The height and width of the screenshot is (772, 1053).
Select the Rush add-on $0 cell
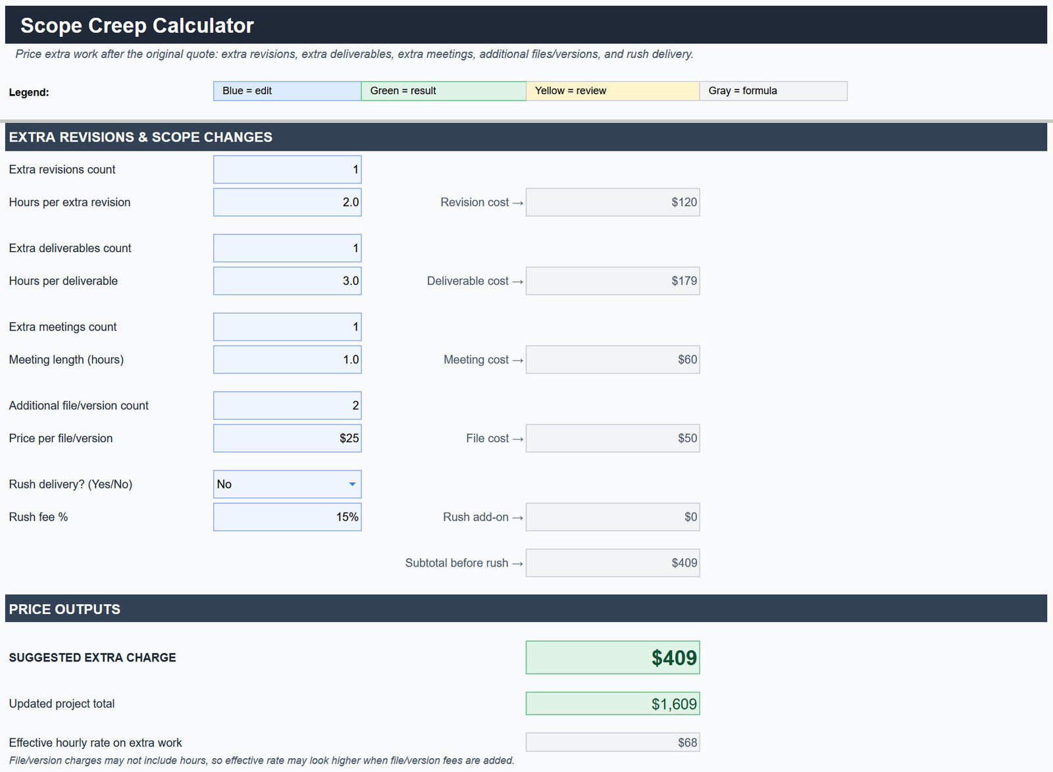pos(613,517)
